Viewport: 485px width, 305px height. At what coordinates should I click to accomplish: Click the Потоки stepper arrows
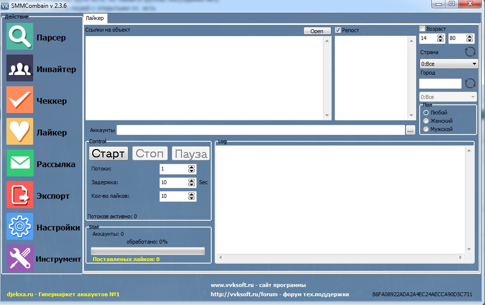coord(191,169)
